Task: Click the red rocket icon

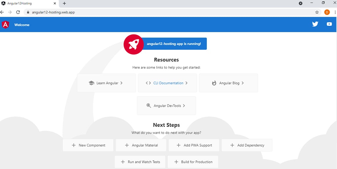Action: 134,44
